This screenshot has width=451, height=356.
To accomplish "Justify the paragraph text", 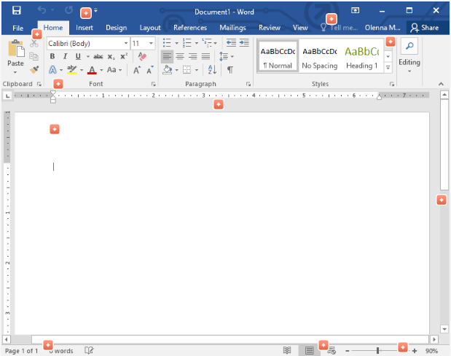I will tap(205, 56).
